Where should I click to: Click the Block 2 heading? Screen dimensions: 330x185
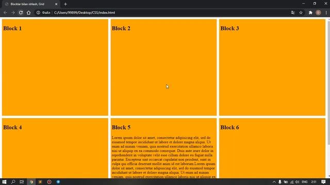click(121, 28)
